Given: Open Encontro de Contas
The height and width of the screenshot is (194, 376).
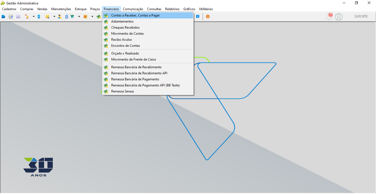Looking at the screenshot, I should pyautogui.click(x=148, y=46).
